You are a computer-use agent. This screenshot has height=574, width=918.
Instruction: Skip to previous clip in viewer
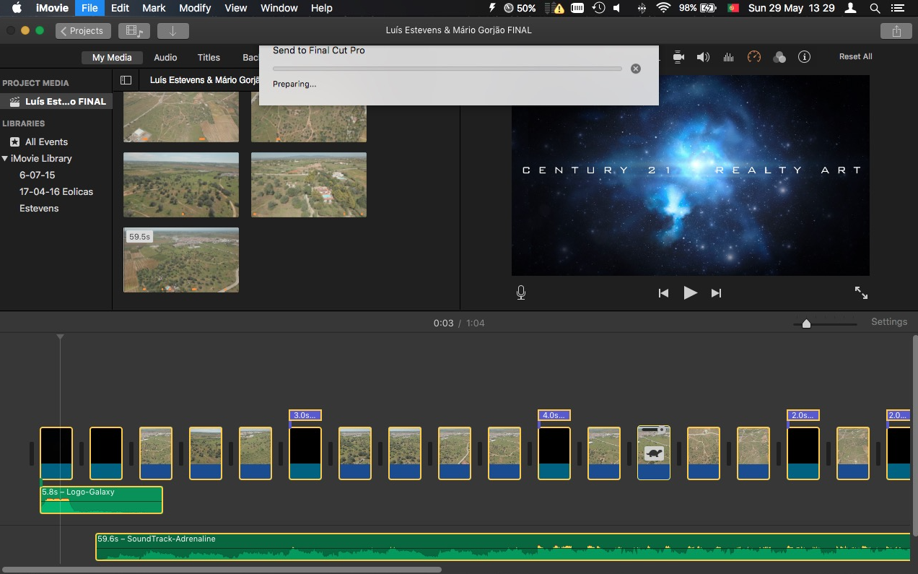663,293
